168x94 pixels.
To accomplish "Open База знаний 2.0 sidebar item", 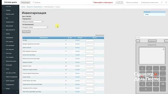I will tap(10, 30).
